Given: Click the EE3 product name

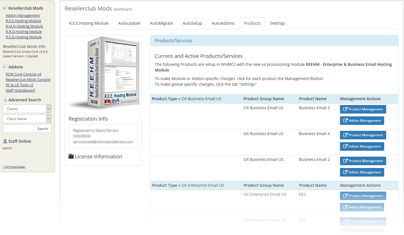Looking at the screenshot, I should point(302,194).
